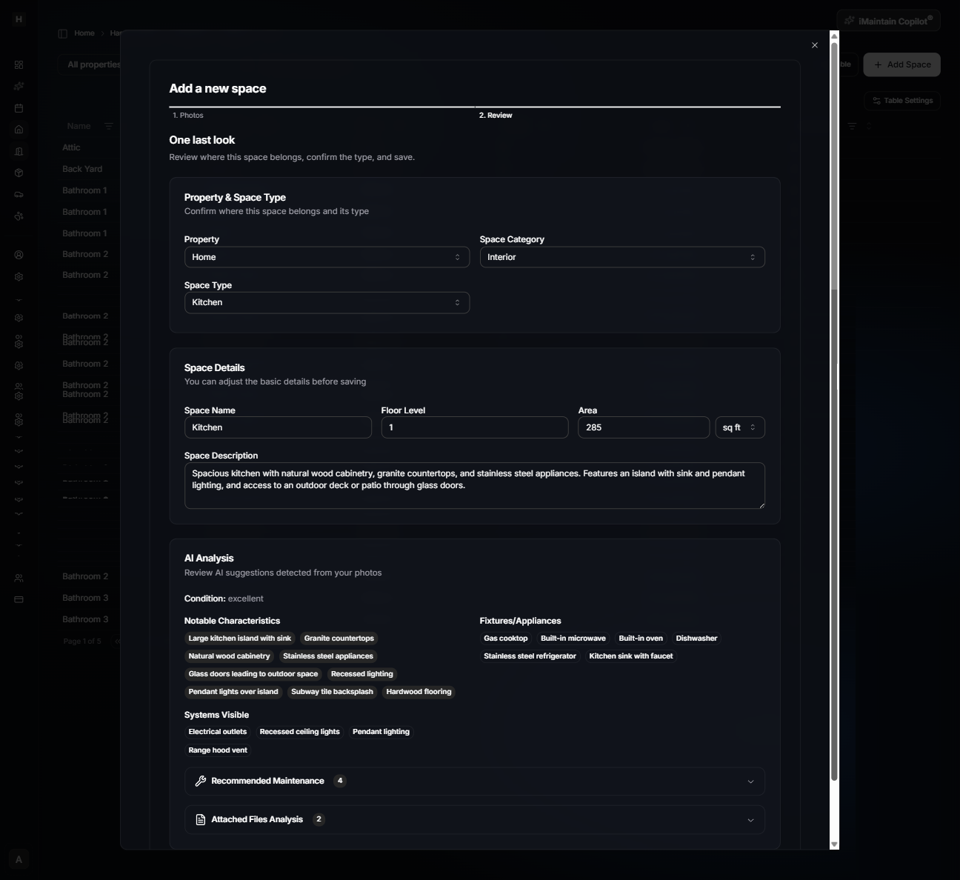Click the wrench icon beside Recommended Maintenance
This screenshot has height=880, width=960.
(199, 781)
